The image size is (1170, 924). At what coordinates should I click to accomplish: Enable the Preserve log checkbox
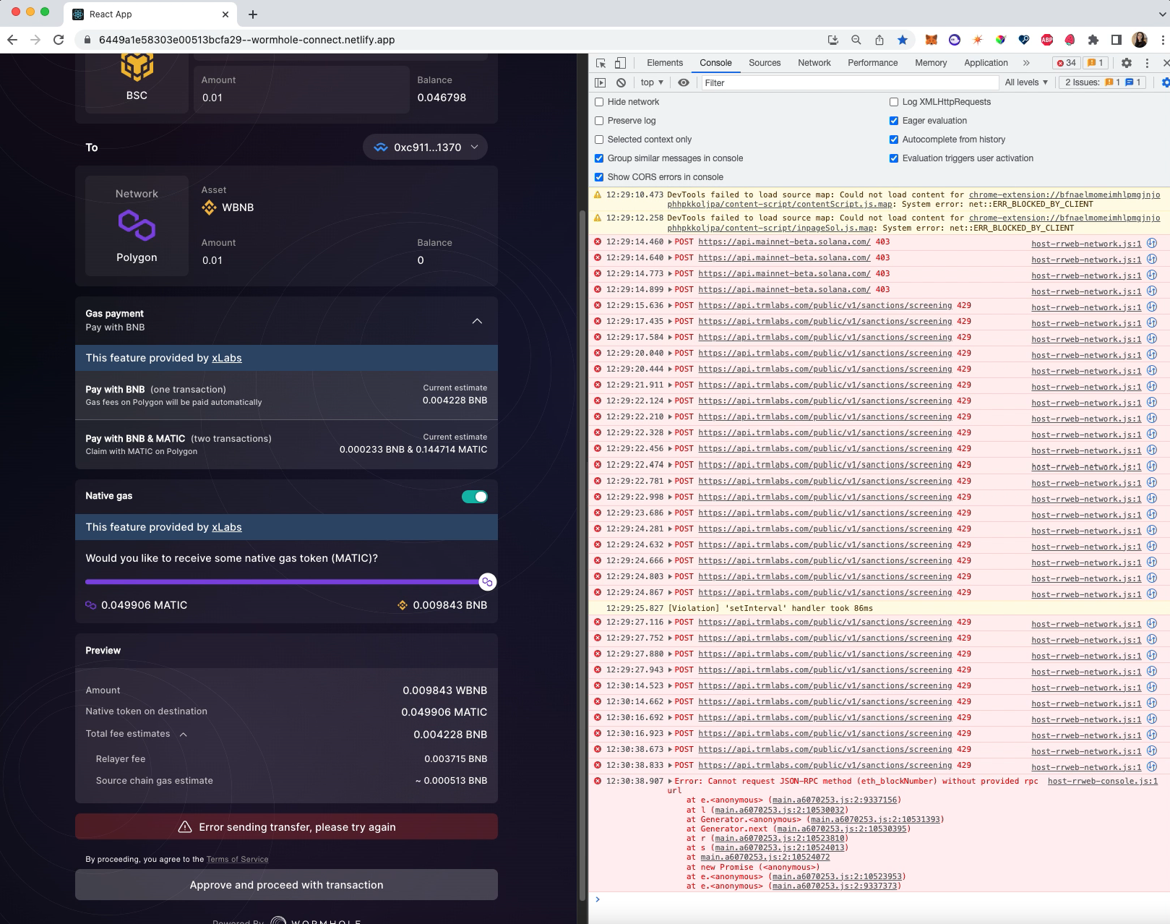coord(598,121)
